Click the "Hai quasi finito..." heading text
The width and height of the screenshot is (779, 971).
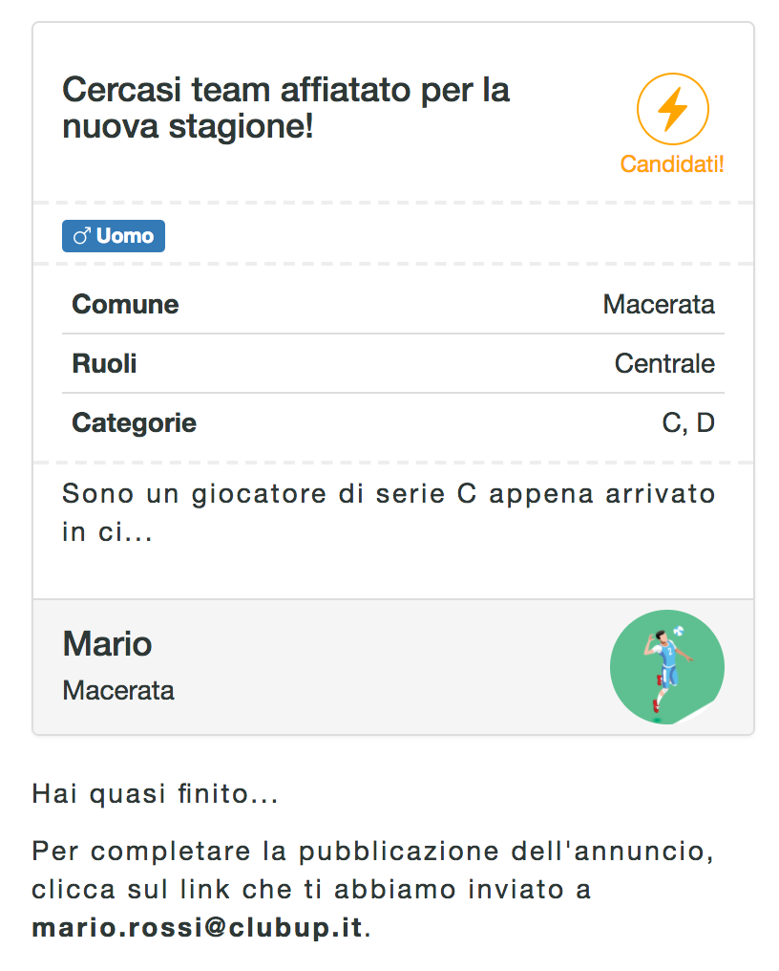[155, 794]
